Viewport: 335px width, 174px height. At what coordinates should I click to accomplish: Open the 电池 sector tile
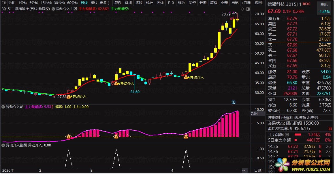coord(324,8)
